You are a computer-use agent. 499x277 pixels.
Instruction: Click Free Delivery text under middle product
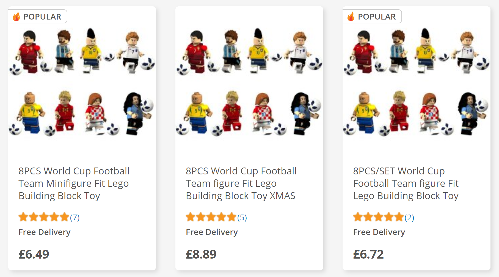(212, 232)
